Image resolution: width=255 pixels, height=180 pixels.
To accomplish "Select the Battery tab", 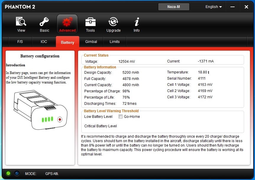I will click(x=67, y=42).
